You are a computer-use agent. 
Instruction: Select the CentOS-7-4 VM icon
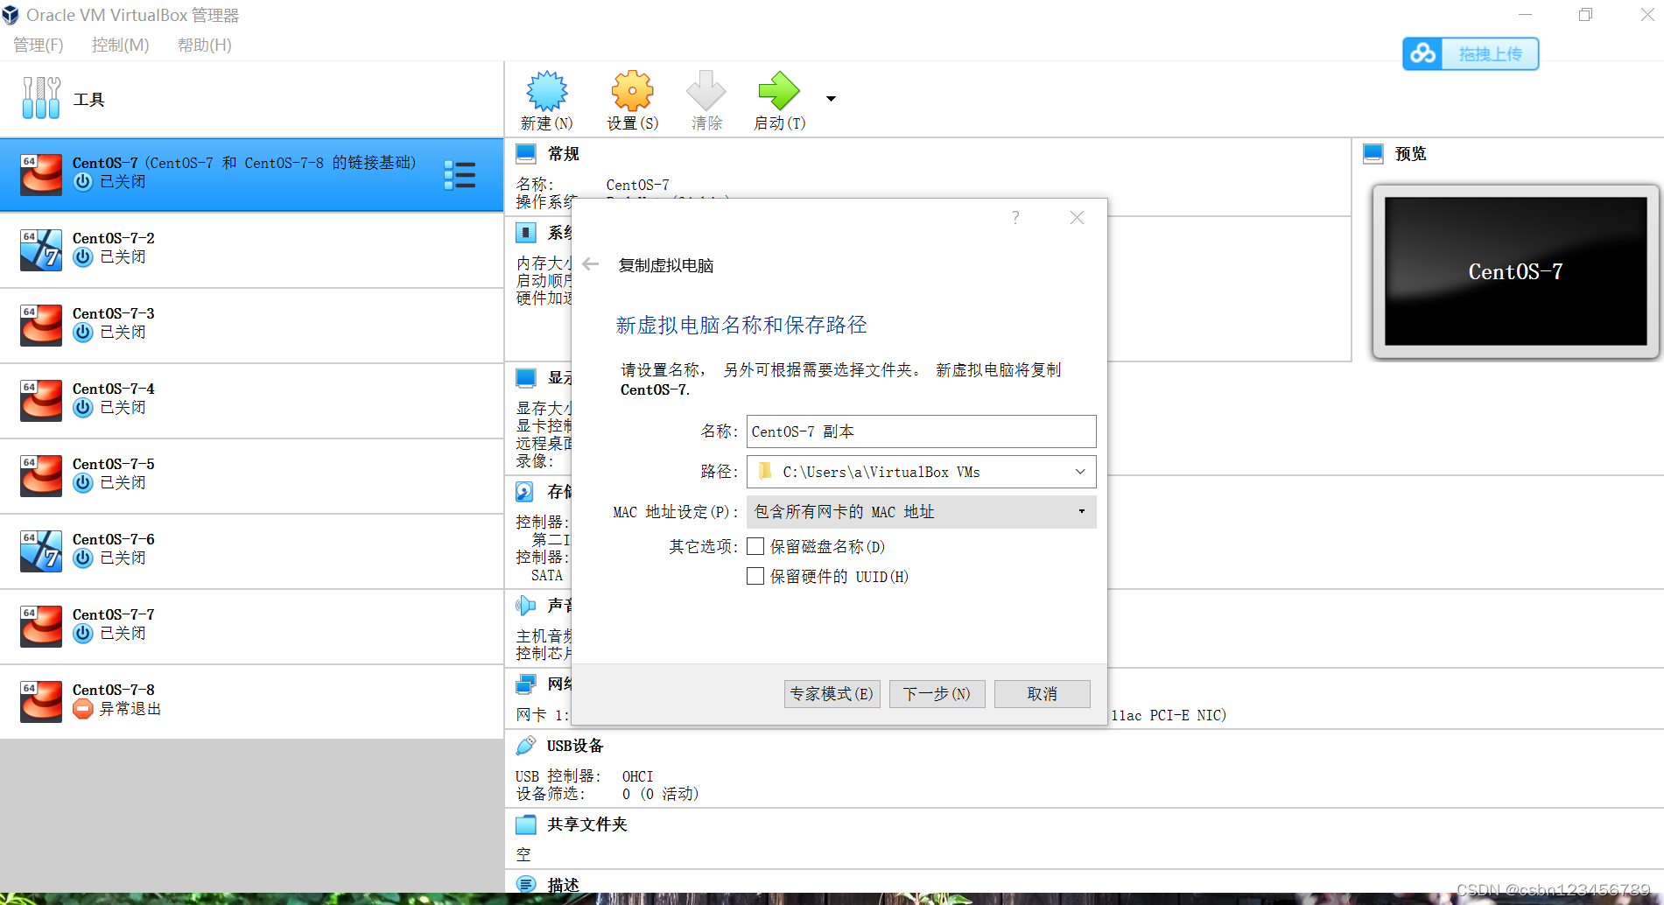(x=41, y=401)
